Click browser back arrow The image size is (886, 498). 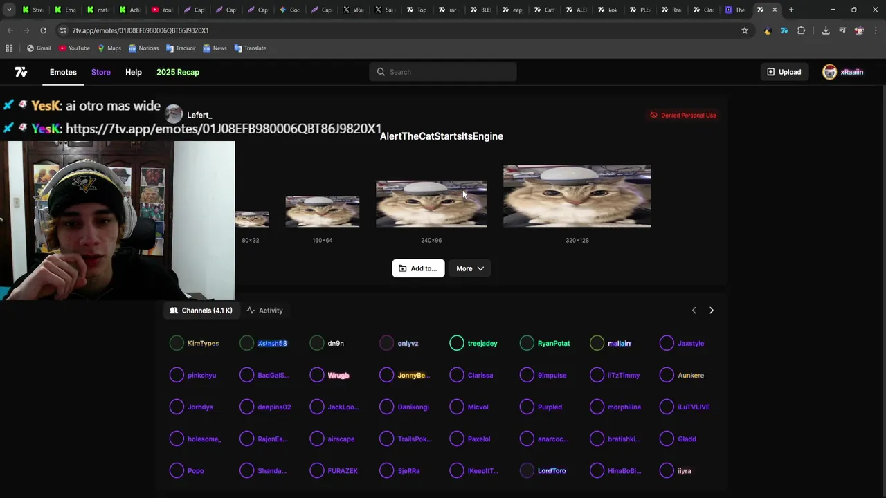10,30
